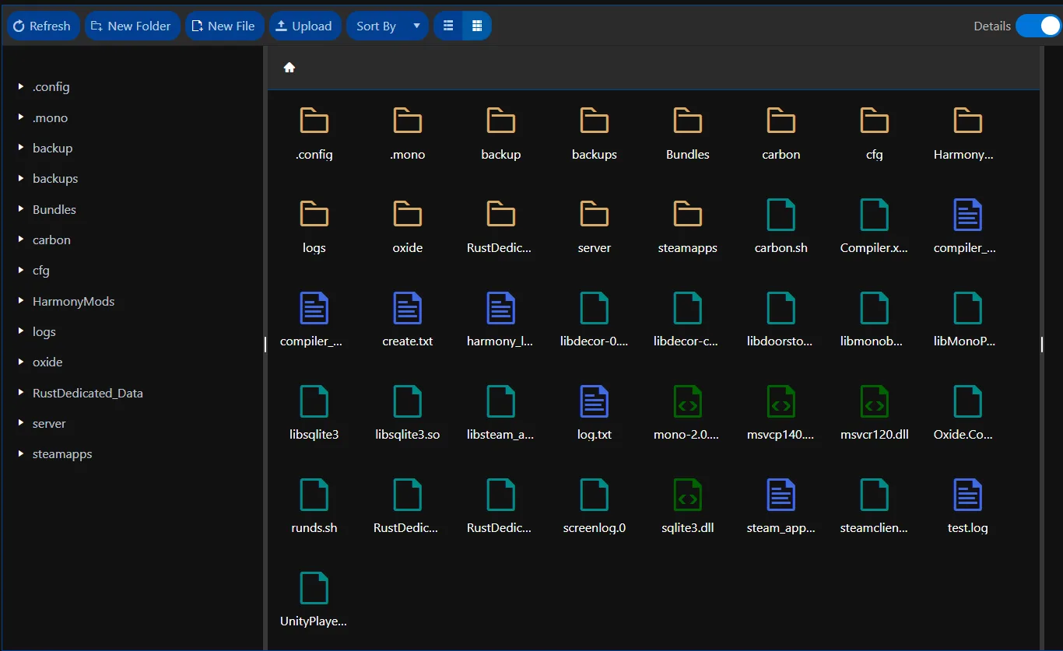The width and height of the screenshot is (1063, 651).
Task: Select the carbon.sh file icon
Action: (781, 215)
